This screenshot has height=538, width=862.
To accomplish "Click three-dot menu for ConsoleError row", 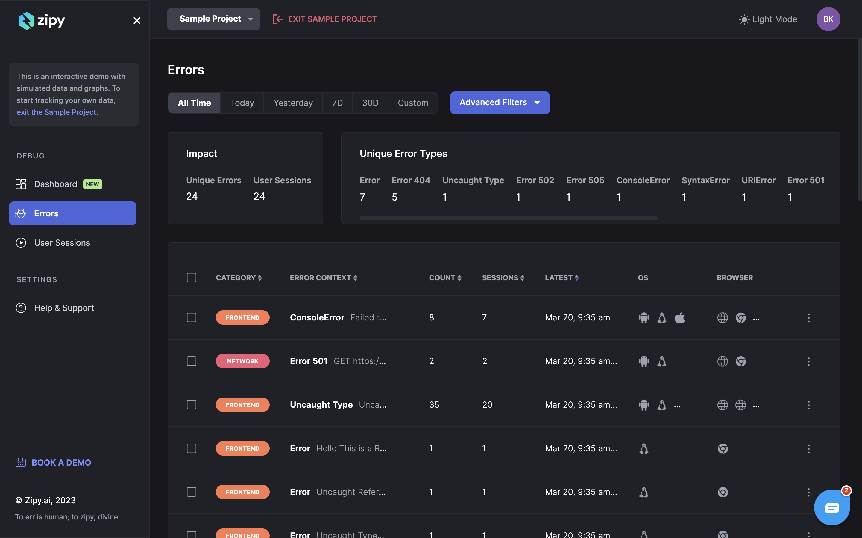I will point(808,318).
